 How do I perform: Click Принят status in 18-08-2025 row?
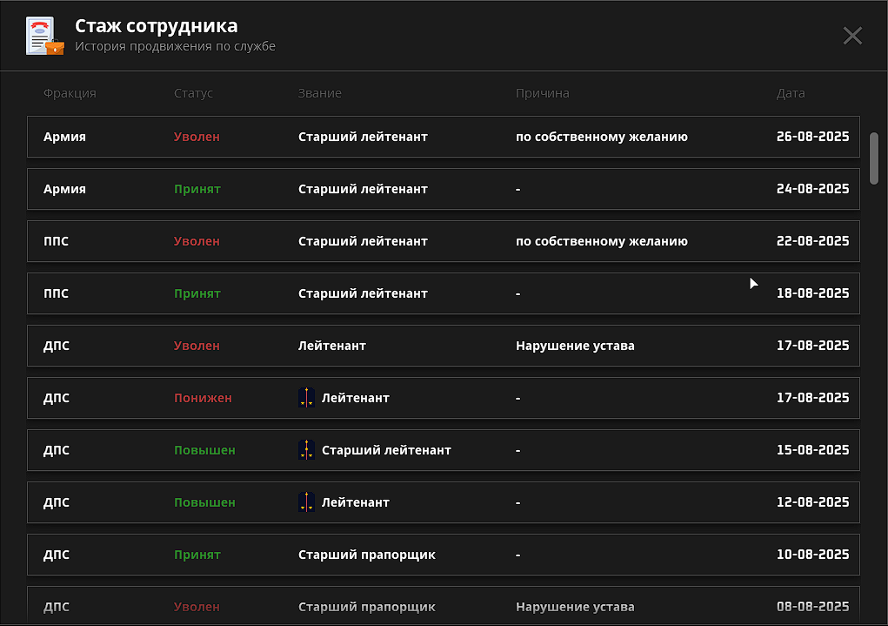(197, 293)
